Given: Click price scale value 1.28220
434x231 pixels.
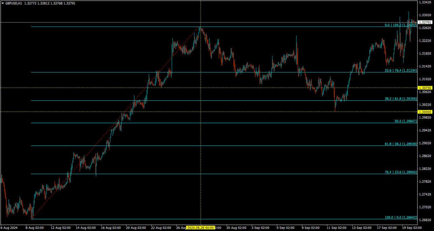Looking at the screenshot, I should click(425, 169).
